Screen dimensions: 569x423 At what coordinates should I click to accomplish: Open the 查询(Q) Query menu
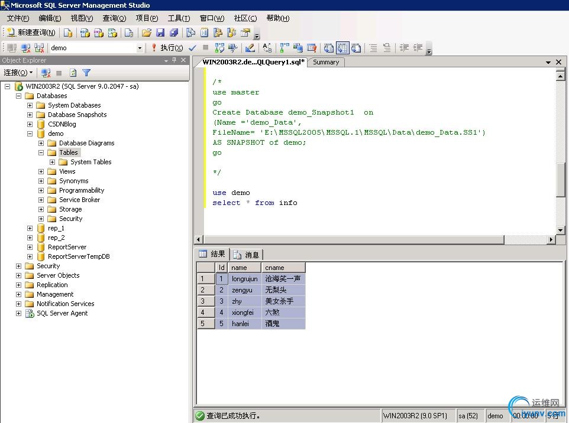point(114,18)
